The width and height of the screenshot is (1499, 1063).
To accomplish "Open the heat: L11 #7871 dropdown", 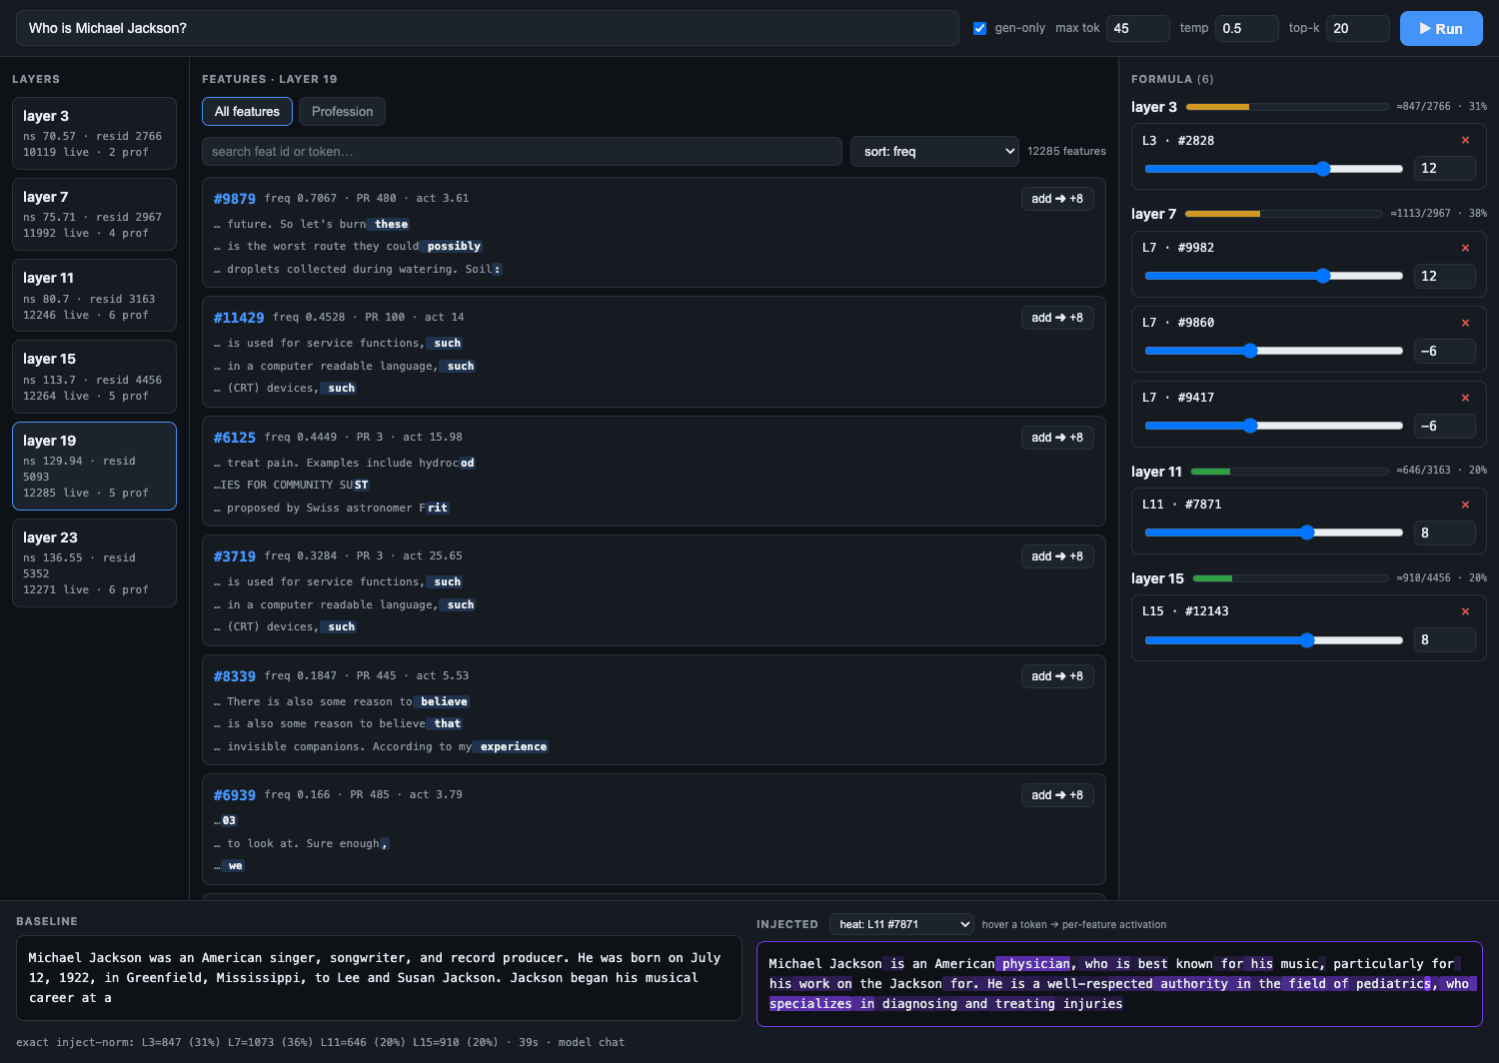I will point(901,924).
